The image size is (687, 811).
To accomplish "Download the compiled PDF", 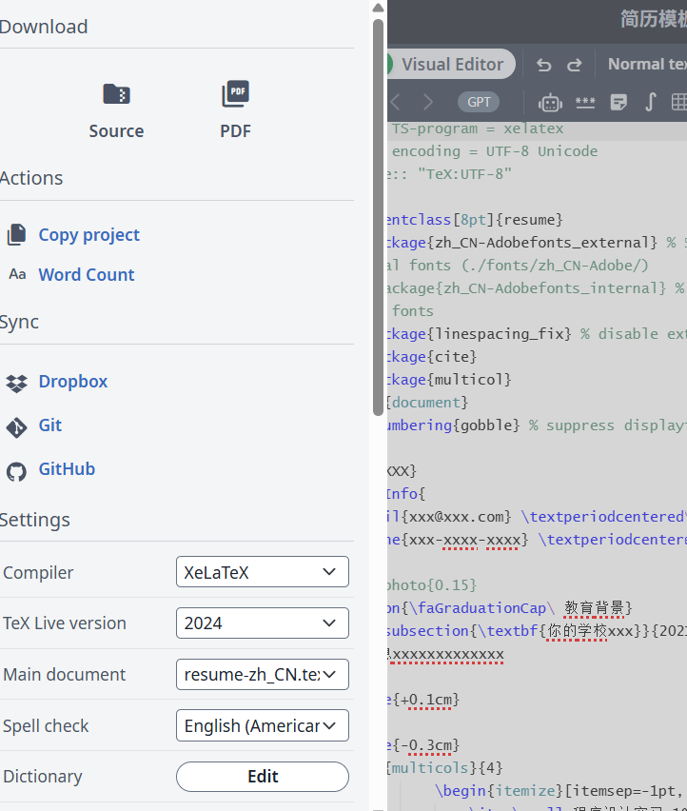I will pos(236,110).
